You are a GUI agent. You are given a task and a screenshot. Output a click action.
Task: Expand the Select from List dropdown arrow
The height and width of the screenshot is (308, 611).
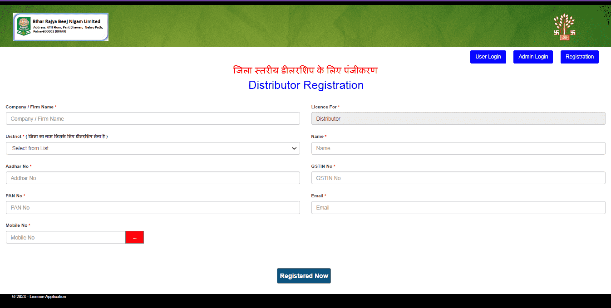(294, 148)
